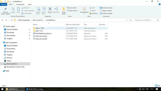Create a Nova pasta
Screen dimensions: 161x91
click(x=64, y=11)
